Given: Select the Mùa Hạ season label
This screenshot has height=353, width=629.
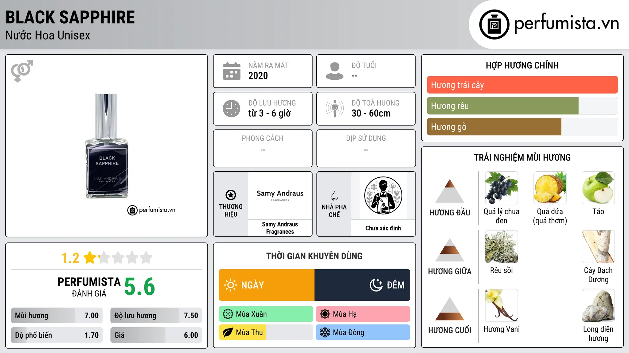Looking at the screenshot, I should coord(345,314).
